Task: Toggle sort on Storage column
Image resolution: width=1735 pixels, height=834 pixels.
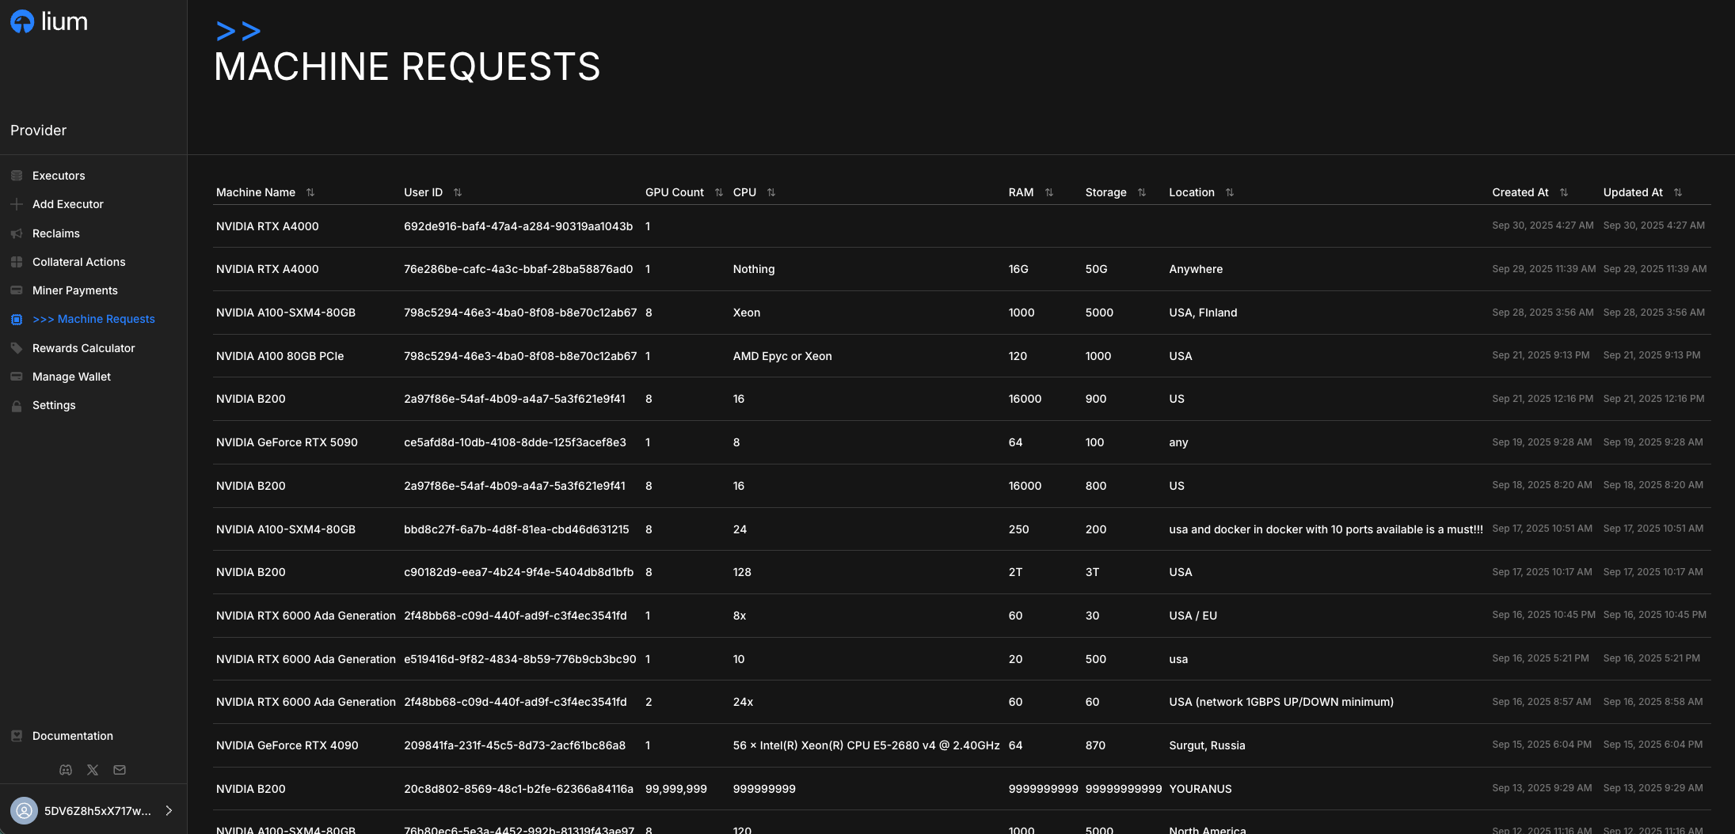Action: (x=1141, y=192)
